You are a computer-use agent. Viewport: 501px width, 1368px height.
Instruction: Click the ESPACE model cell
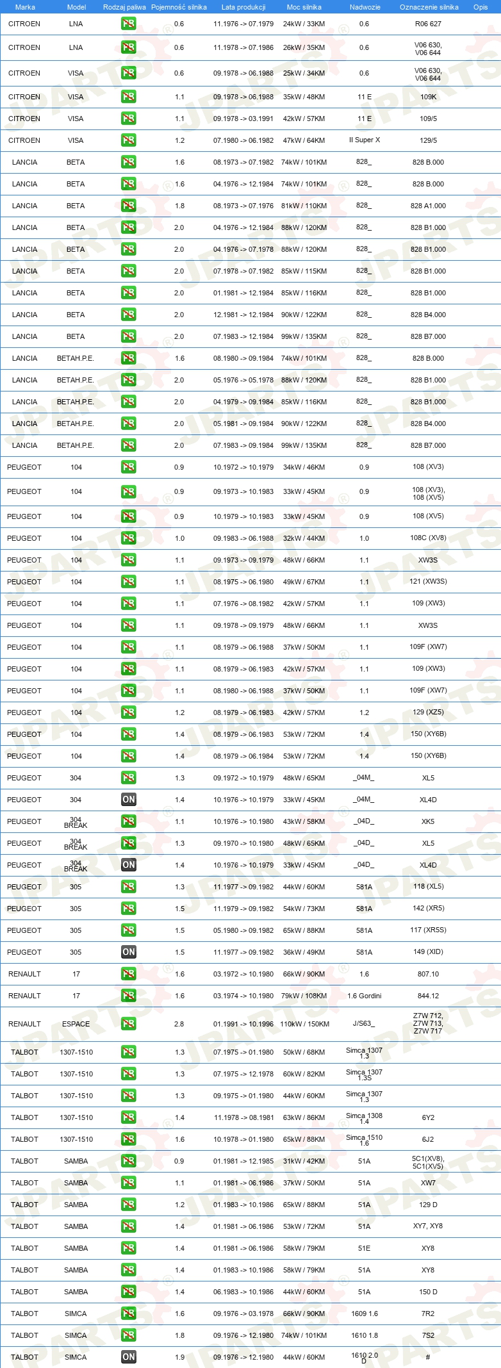(x=76, y=1024)
